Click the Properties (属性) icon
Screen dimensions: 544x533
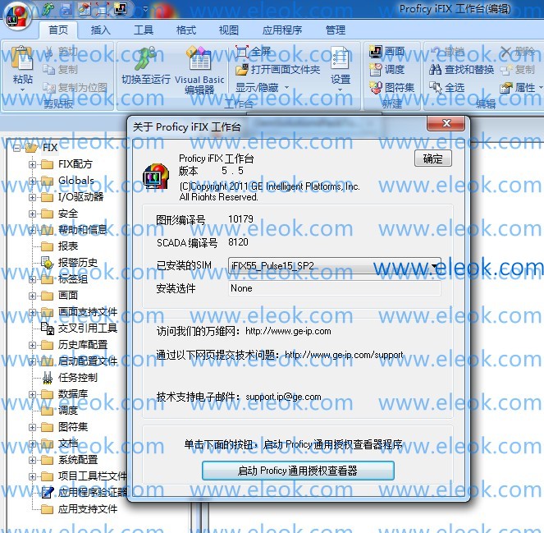click(505, 88)
